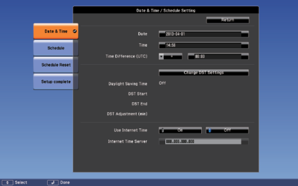Click the Done text in footer

(65, 182)
